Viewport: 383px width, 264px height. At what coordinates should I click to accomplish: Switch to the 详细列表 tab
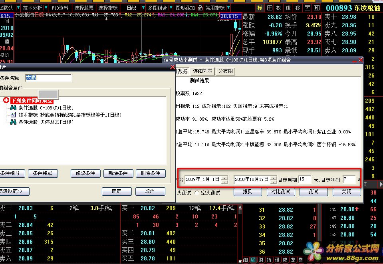203,71
